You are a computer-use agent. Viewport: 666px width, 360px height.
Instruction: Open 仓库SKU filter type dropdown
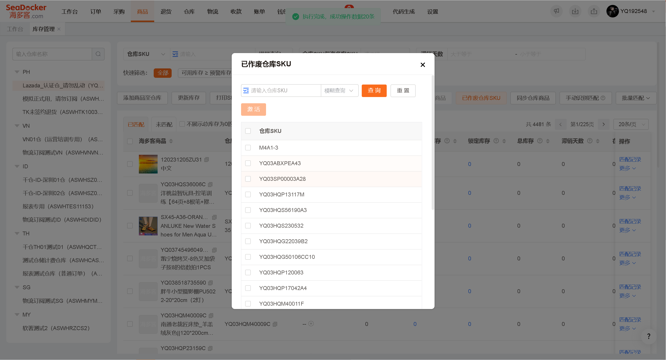tap(146, 54)
